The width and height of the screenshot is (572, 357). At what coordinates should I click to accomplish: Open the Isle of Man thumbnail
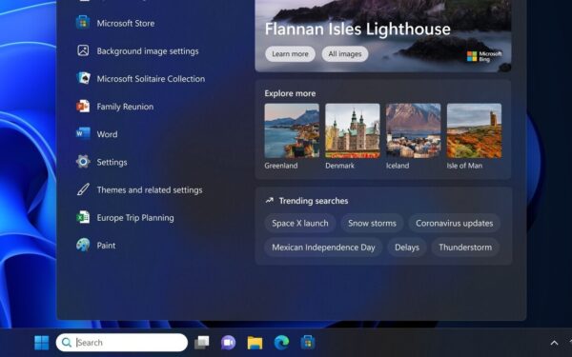tap(474, 130)
